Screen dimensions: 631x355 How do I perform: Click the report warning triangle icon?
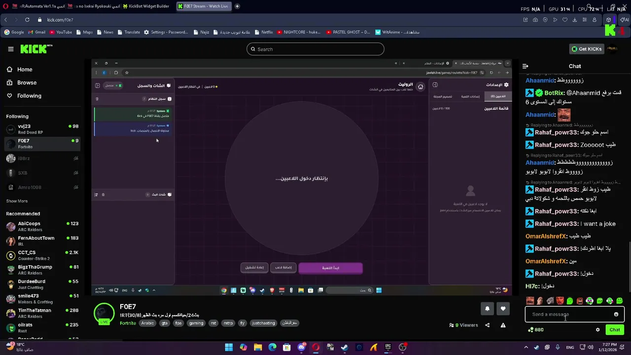tap(503, 325)
